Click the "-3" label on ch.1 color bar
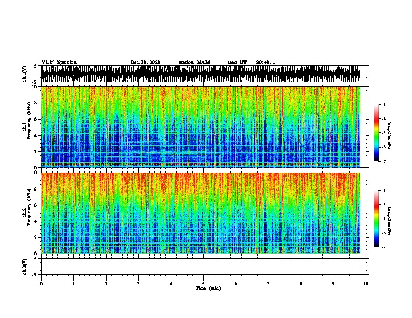Screen dimensions: 412x318 tap(383, 104)
